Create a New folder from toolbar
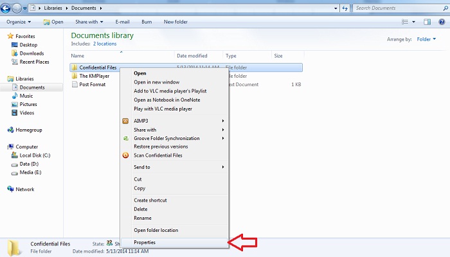This screenshot has height=257, width=450. tap(175, 22)
